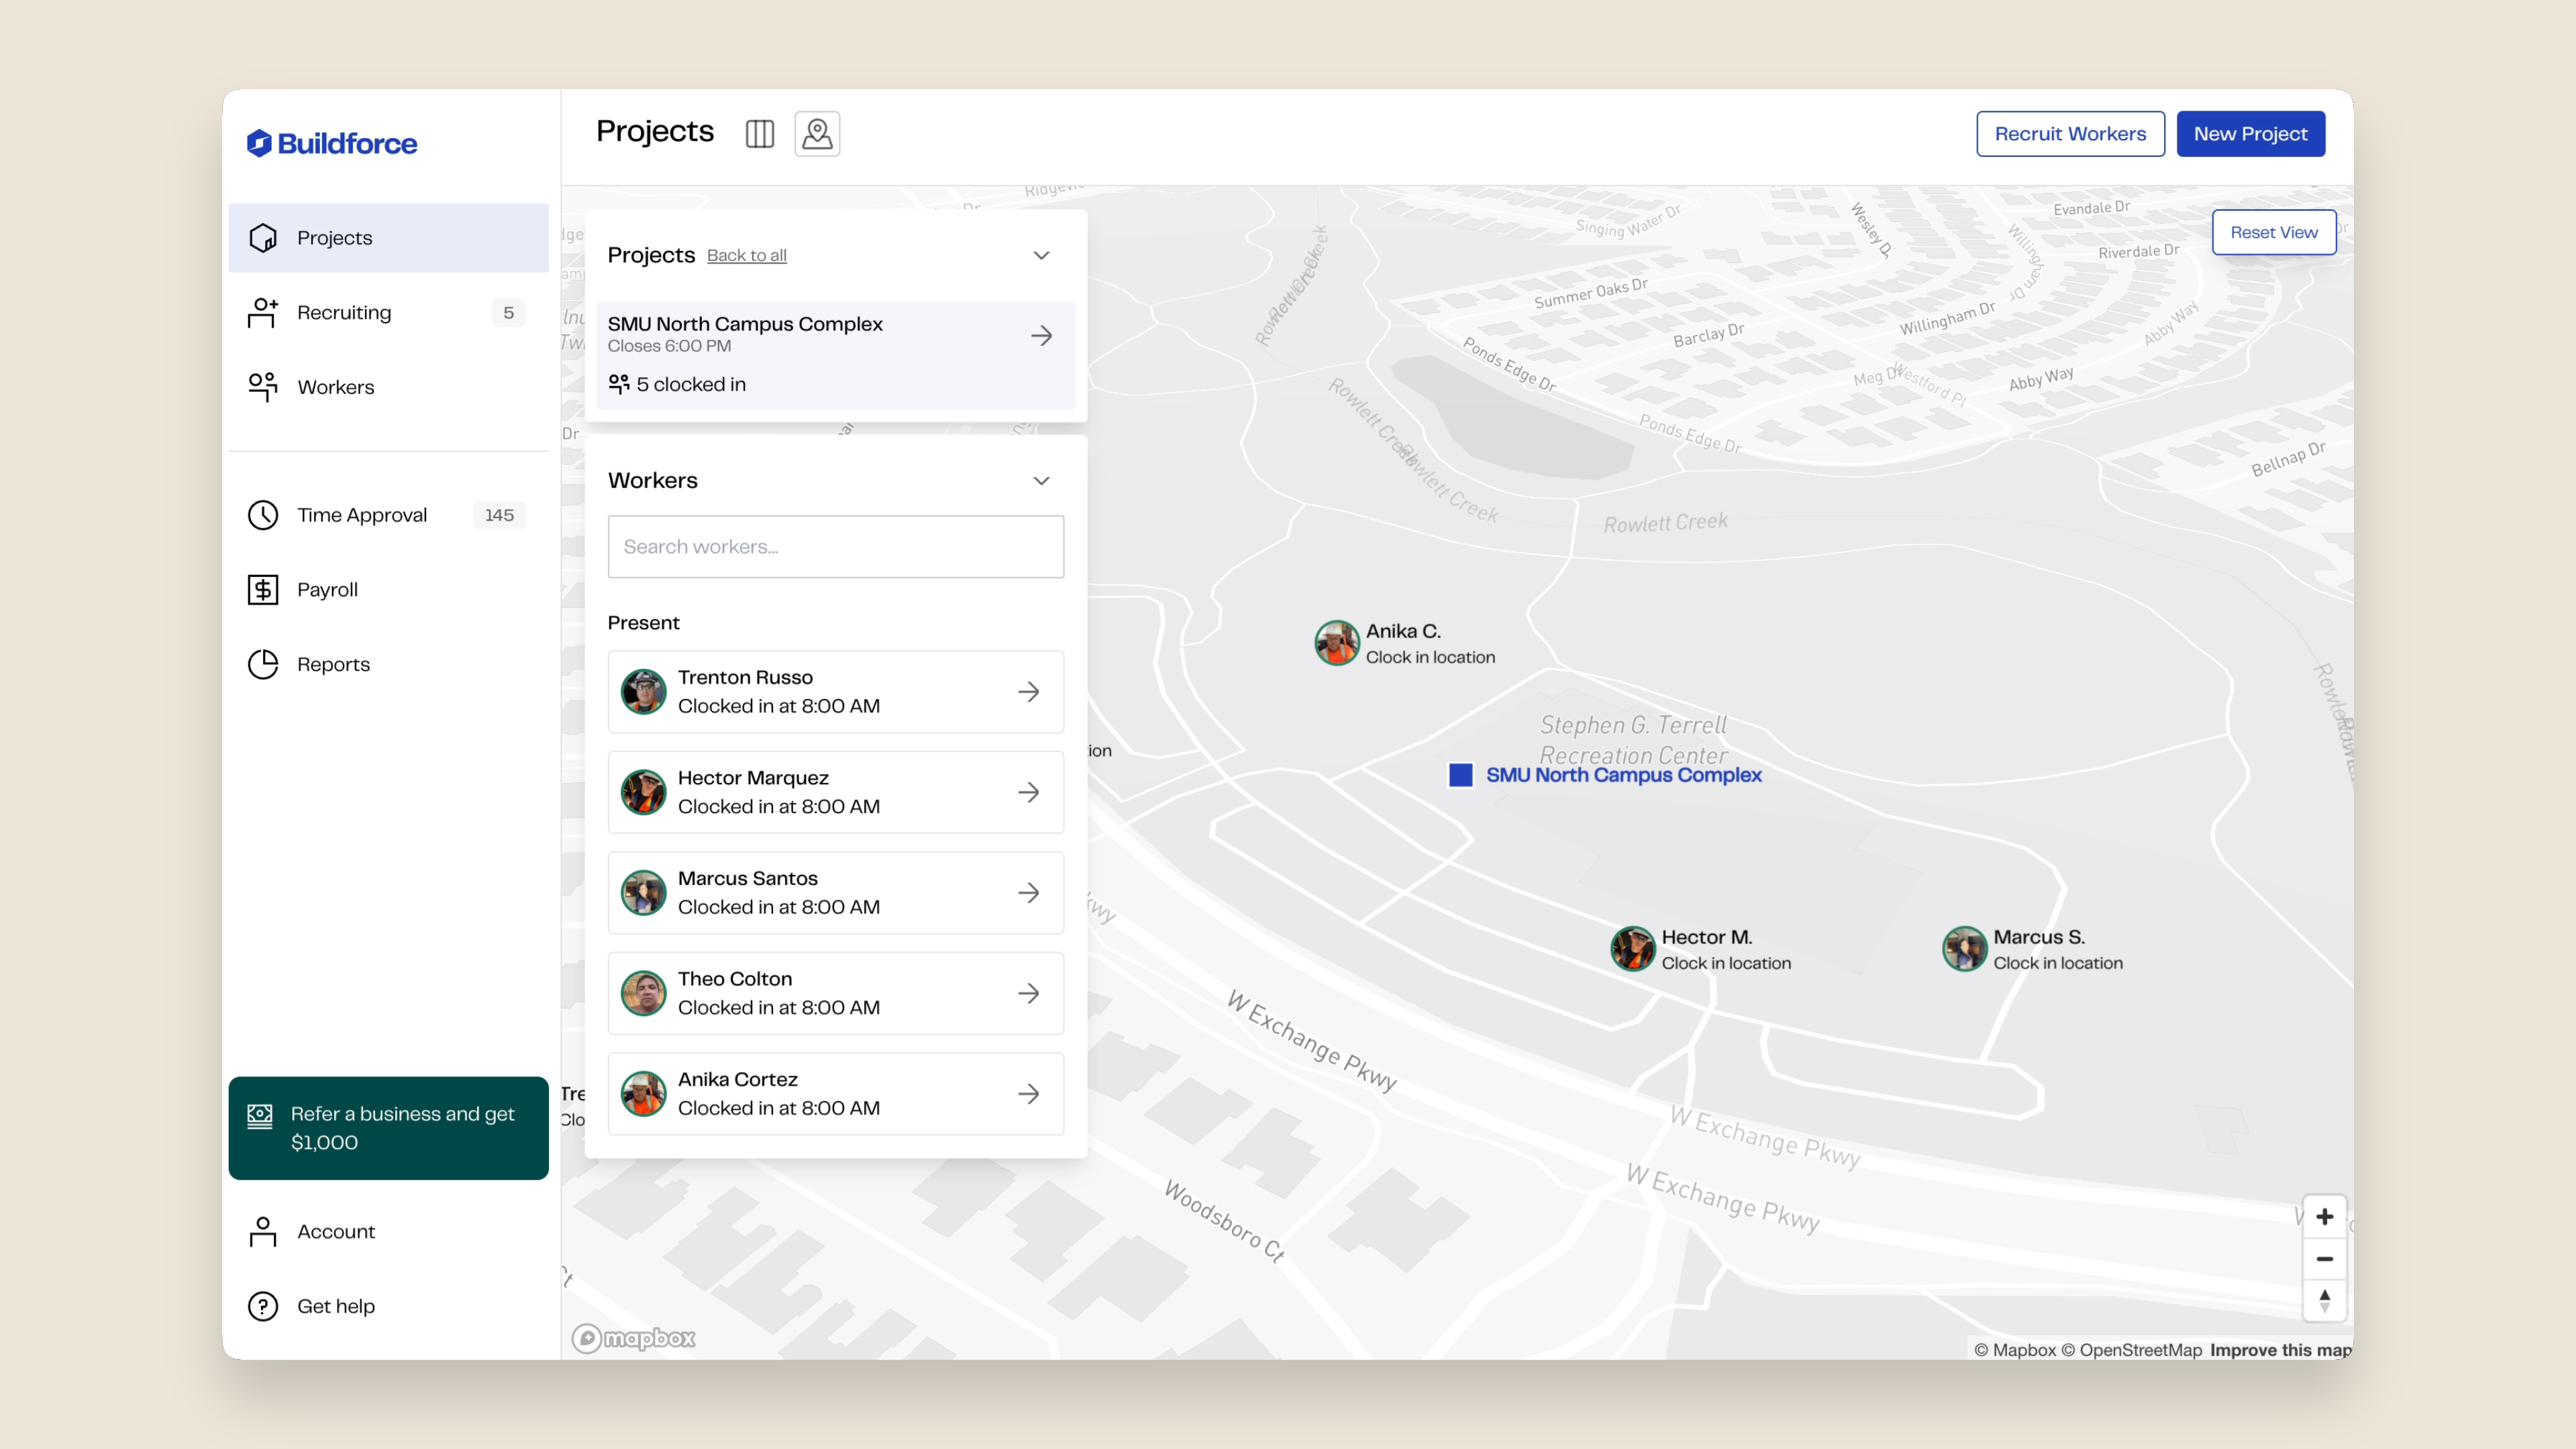This screenshot has width=2576, height=1449.
Task: Select Trenton Russo name text
Action: coord(745,678)
